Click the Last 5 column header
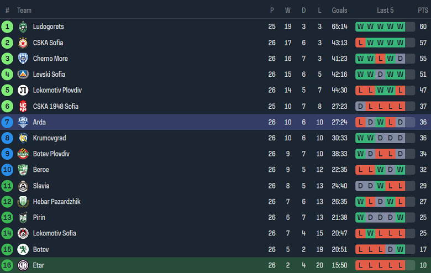Screen dimensions: 431x273 click(x=385, y=10)
